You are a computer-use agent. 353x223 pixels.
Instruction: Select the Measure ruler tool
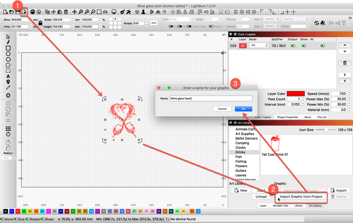[x=8, y=88]
